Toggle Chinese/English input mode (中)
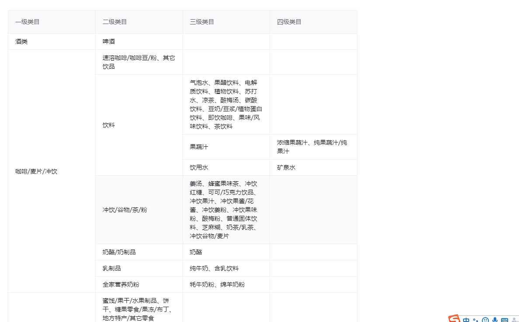The width and height of the screenshot is (519, 322). [x=466, y=320]
